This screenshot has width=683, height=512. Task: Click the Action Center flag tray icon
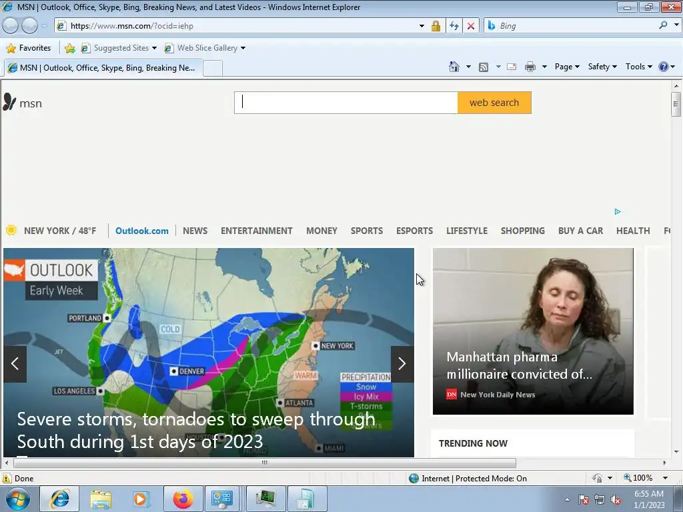tap(584, 500)
